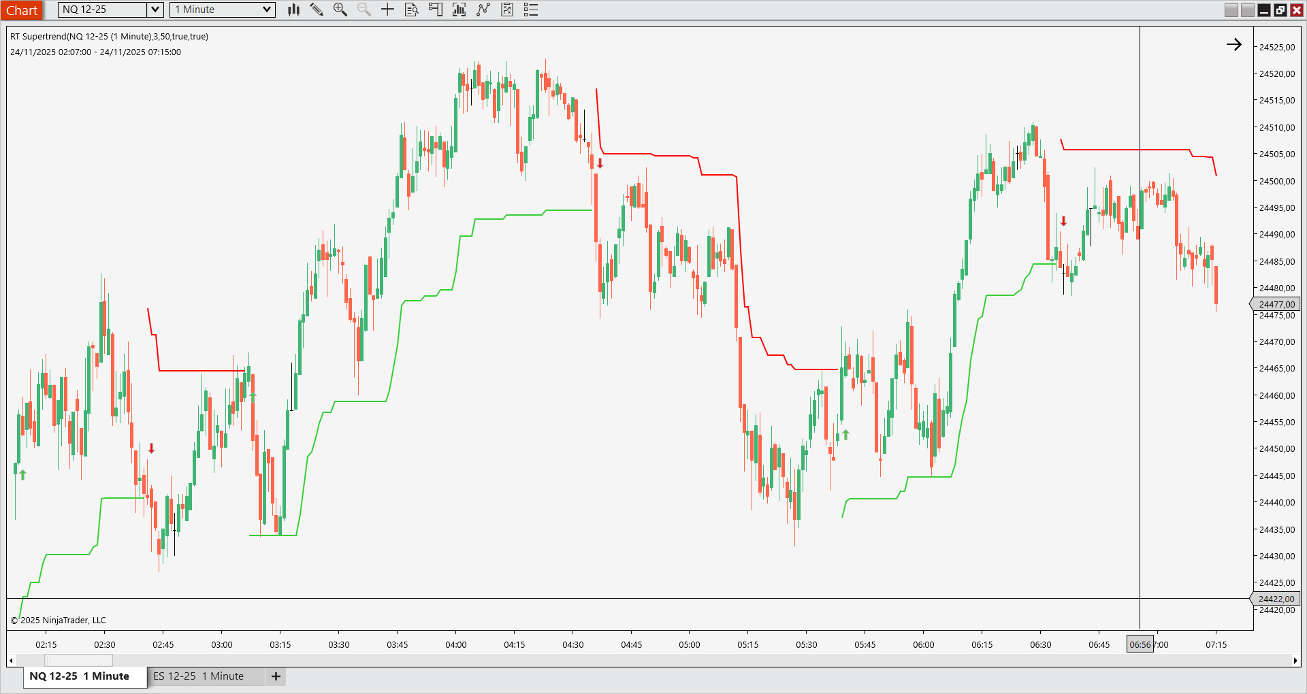Activate the crosshair cursor tool
This screenshot has height=694, width=1307.
click(387, 10)
